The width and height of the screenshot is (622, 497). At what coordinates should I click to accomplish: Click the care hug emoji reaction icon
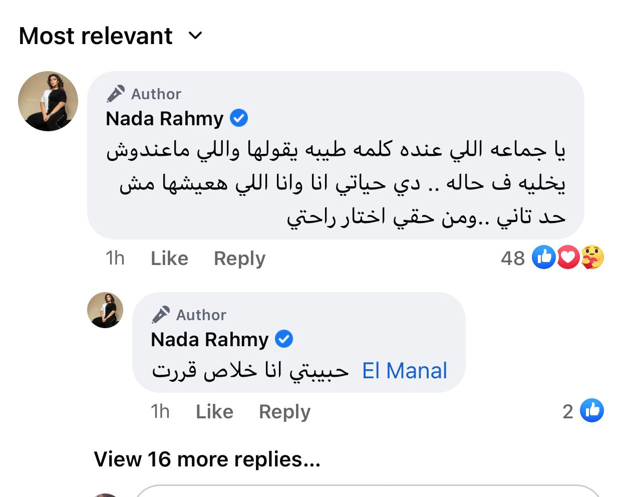click(592, 258)
